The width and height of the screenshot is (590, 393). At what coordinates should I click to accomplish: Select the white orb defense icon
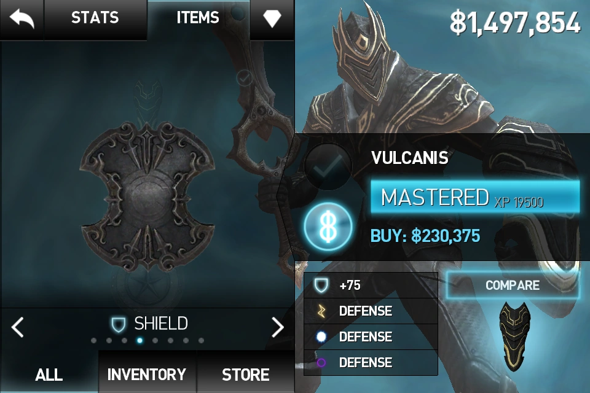click(x=321, y=337)
